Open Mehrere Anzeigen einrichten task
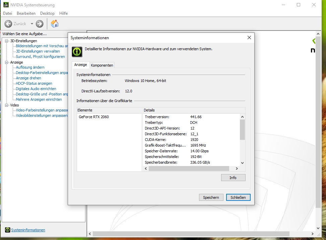Image resolution: width=326 pixels, height=240 pixels. tap(39, 99)
